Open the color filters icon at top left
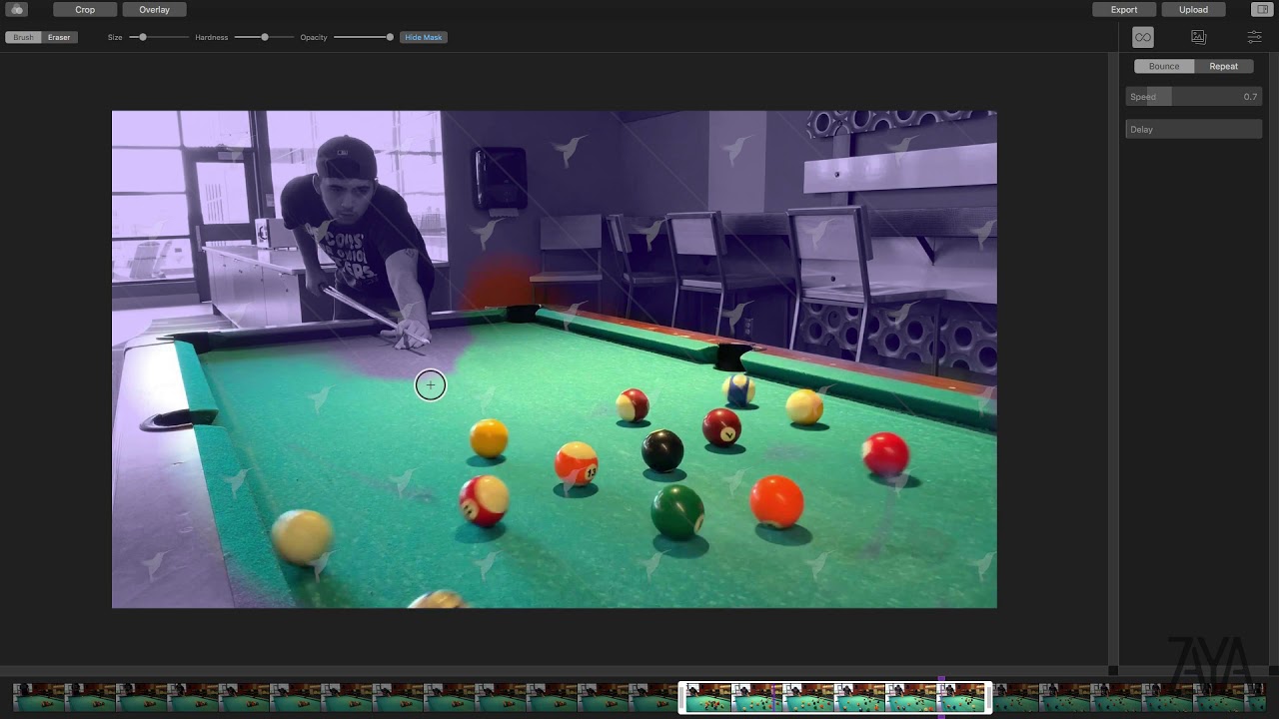This screenshot has height=719, width=1279. [17, 10]
